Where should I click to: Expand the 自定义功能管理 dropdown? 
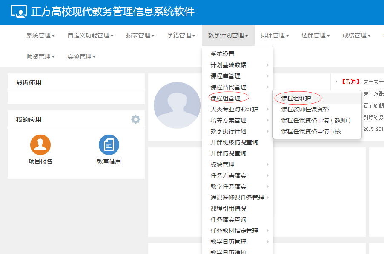90,36
